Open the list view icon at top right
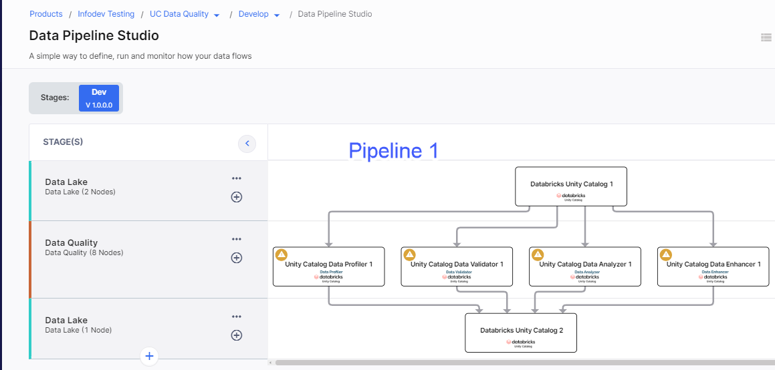775x370 pixels. [766, 37]
